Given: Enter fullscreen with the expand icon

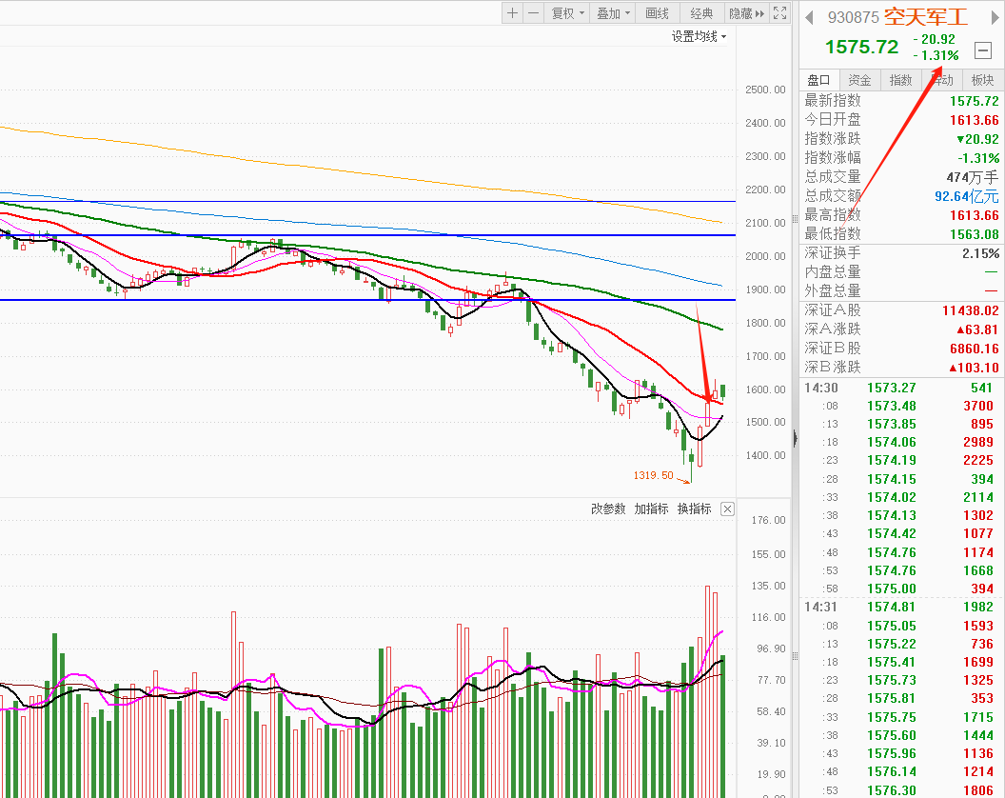Looking at the screenshot, I should [780, 13].
